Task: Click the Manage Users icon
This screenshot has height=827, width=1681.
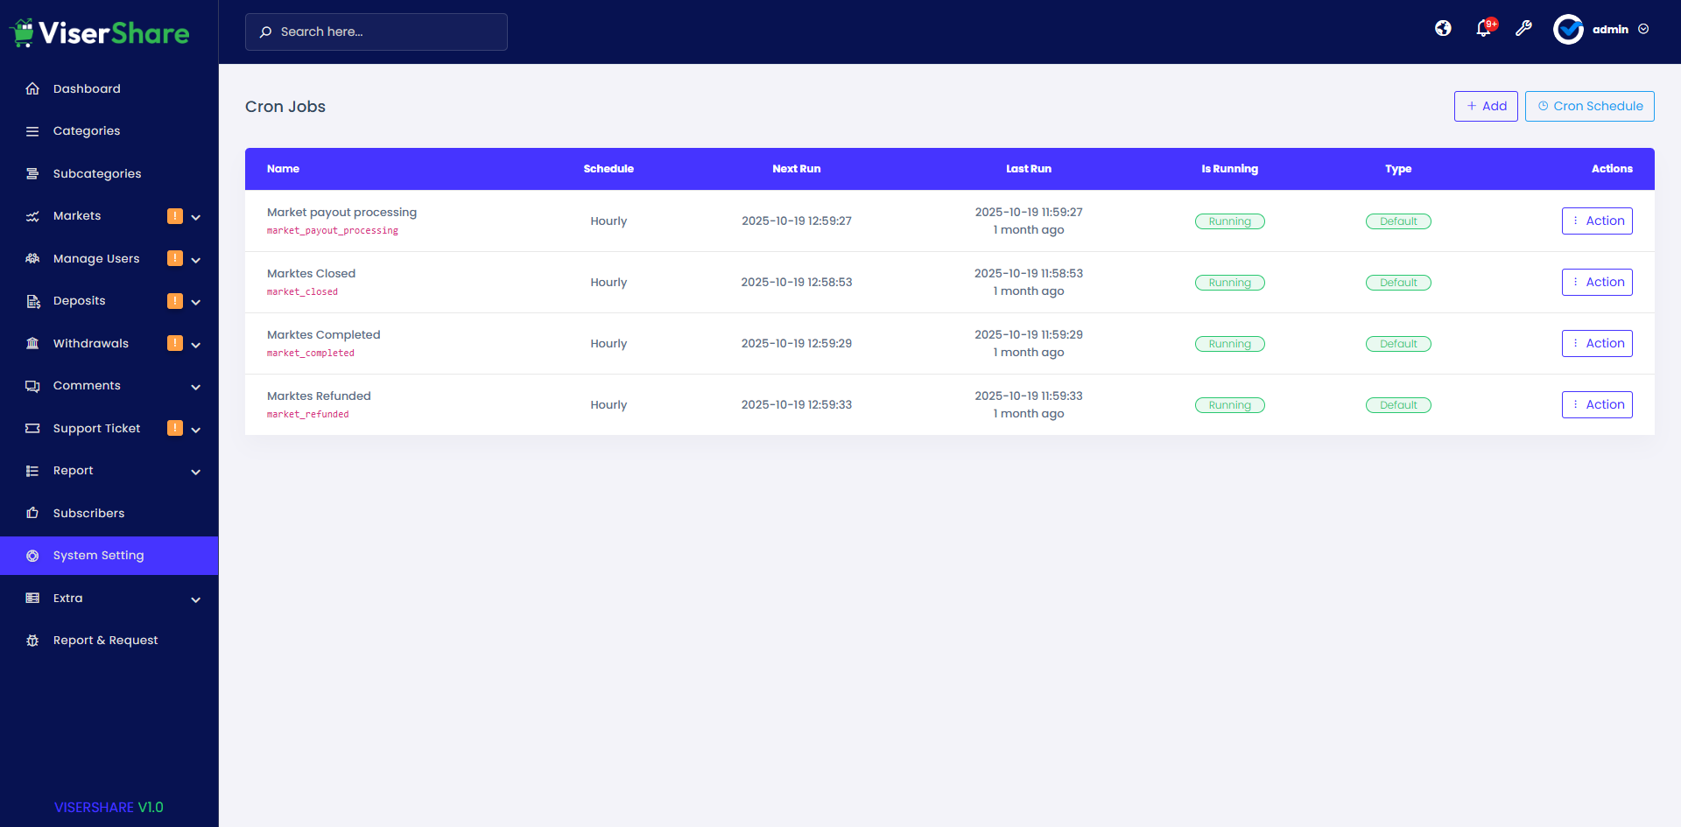Action: 32,258
